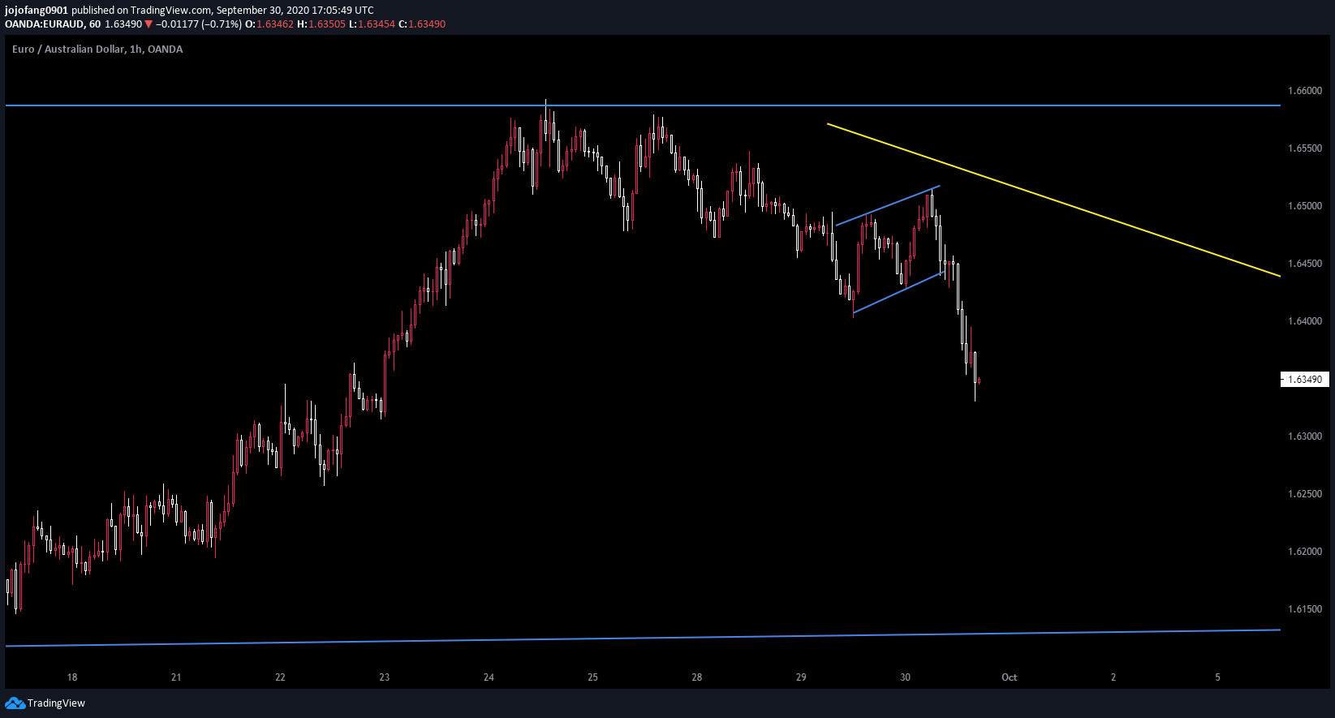This screenshot has height=718, width=1335.
Task: Click the 1.63000 price axis label
Action: (1305, 436)
